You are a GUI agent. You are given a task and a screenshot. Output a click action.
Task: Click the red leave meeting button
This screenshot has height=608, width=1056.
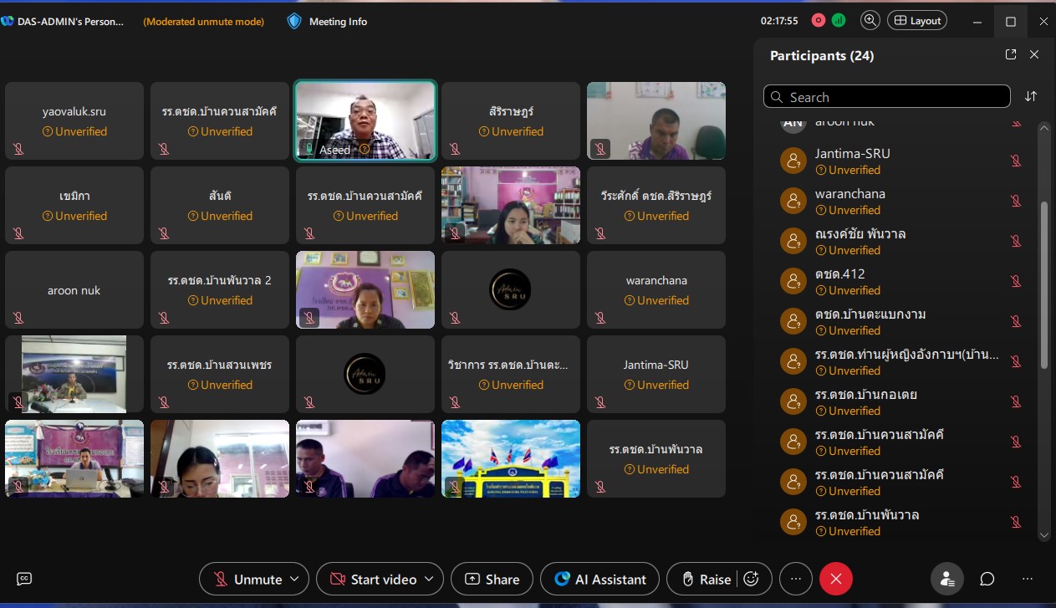click(835, 579)
